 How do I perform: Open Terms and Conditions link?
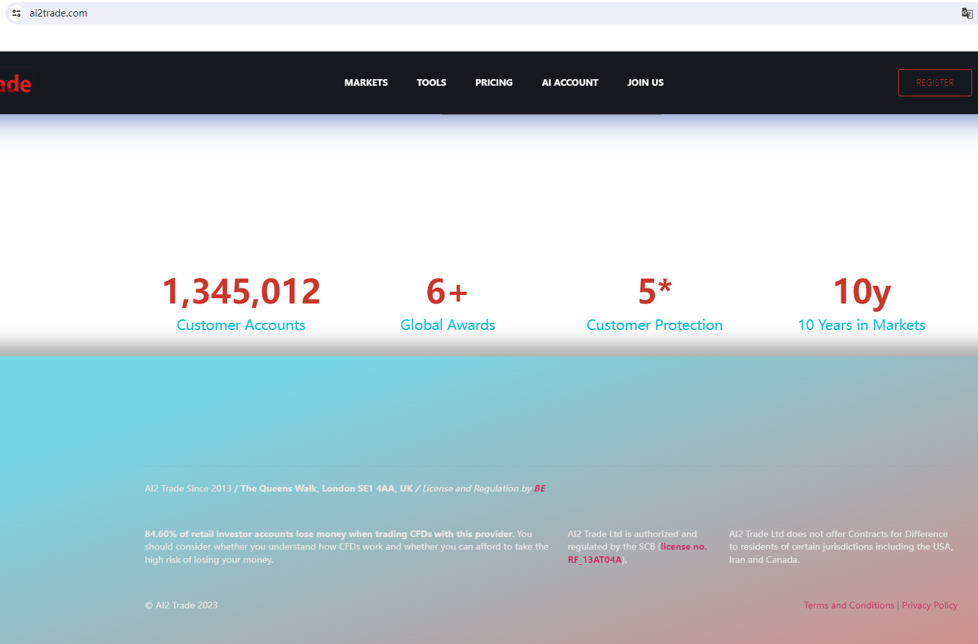(849, 605)
